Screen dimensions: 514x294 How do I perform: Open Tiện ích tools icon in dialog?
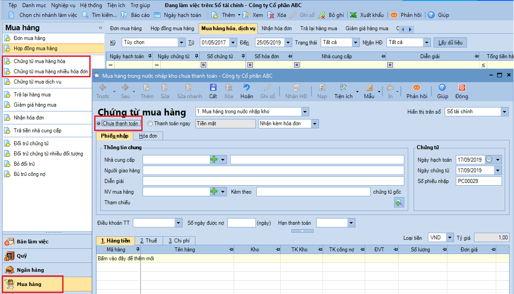point(343,87)
